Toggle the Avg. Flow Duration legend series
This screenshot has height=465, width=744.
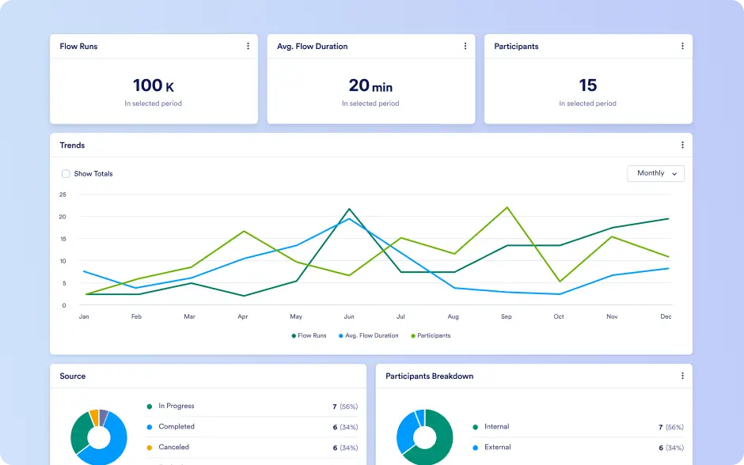[x=369, y=335]
